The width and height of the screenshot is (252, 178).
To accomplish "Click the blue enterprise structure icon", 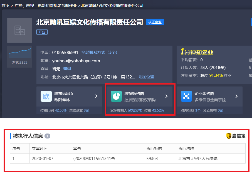I will tap(186, 96).
